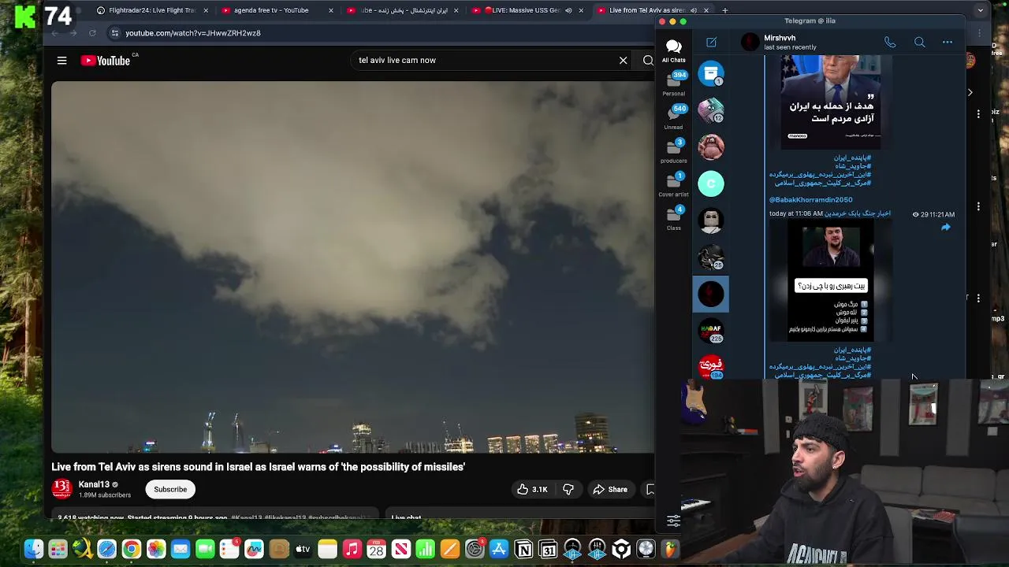The width and height of the screenshot is (1009, 567).
Task: Launch Safari from the Dock
Action: pyautogui.click(x=106, y=549)
